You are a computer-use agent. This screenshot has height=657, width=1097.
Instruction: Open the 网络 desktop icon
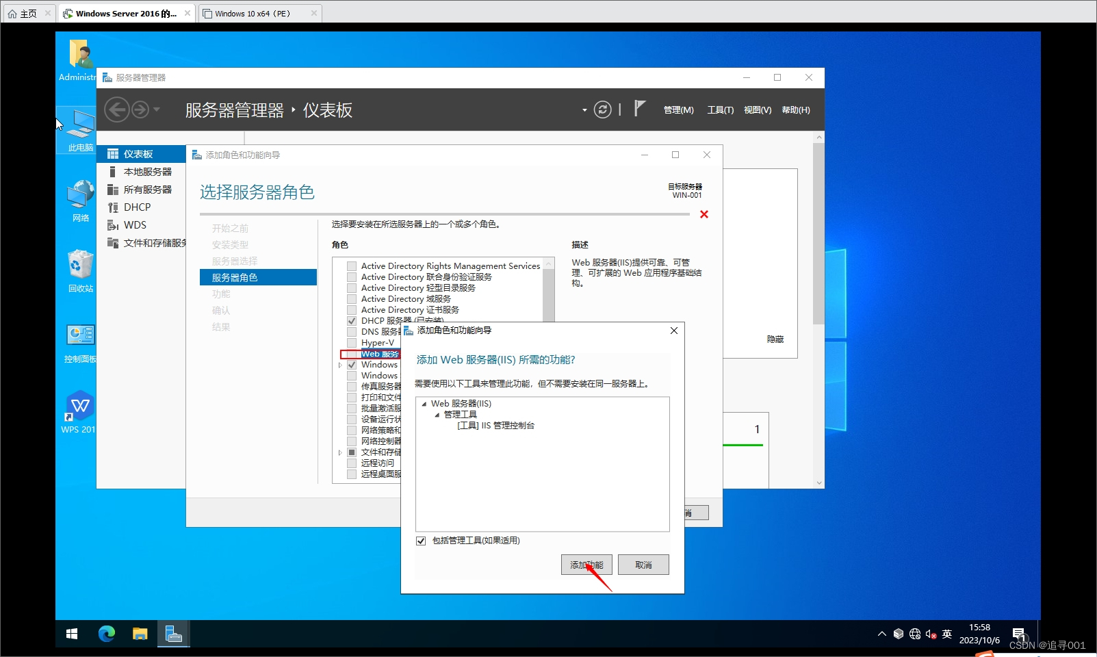81,201
